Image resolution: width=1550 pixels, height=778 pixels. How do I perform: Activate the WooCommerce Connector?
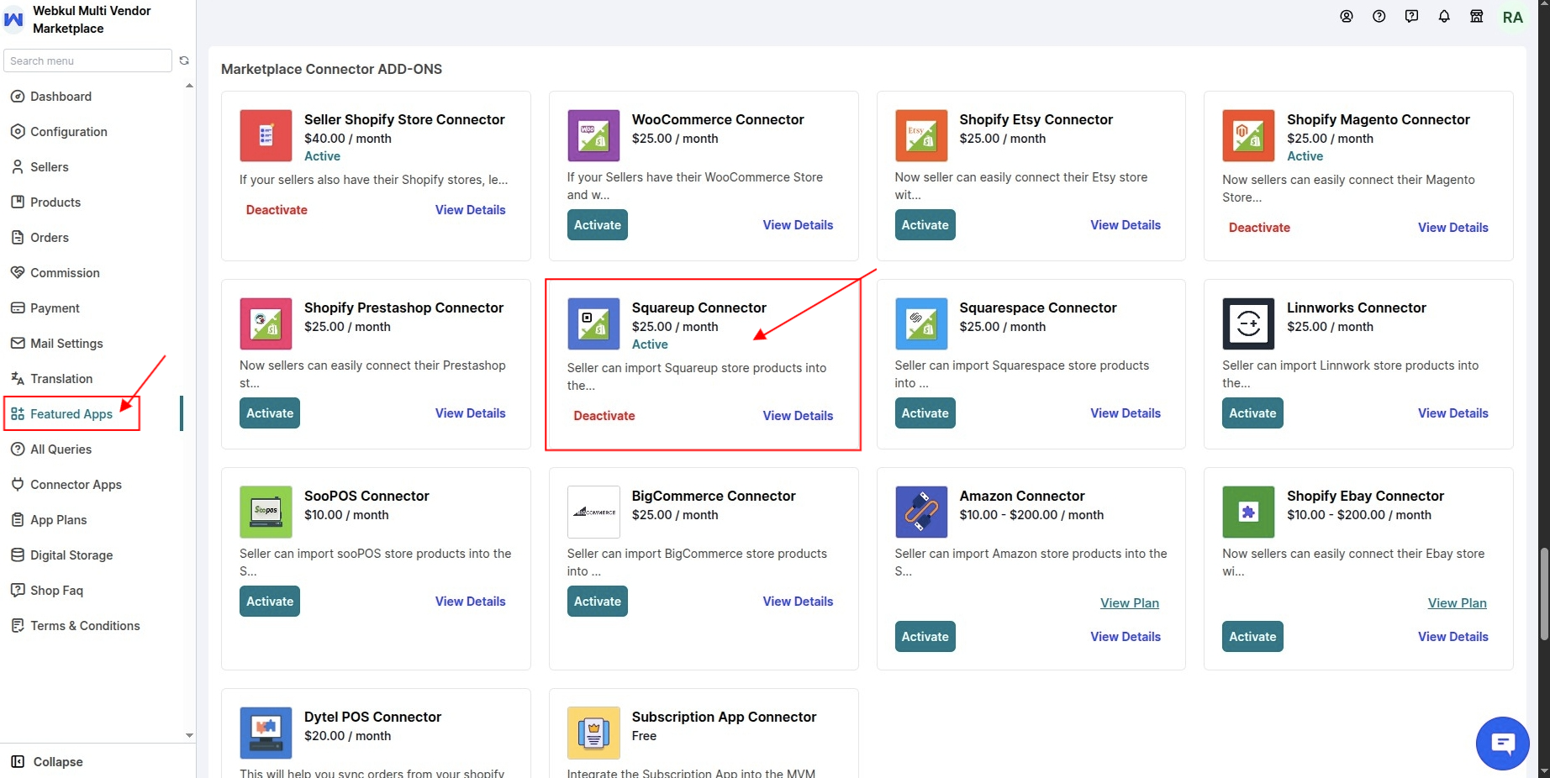(598, 225)
